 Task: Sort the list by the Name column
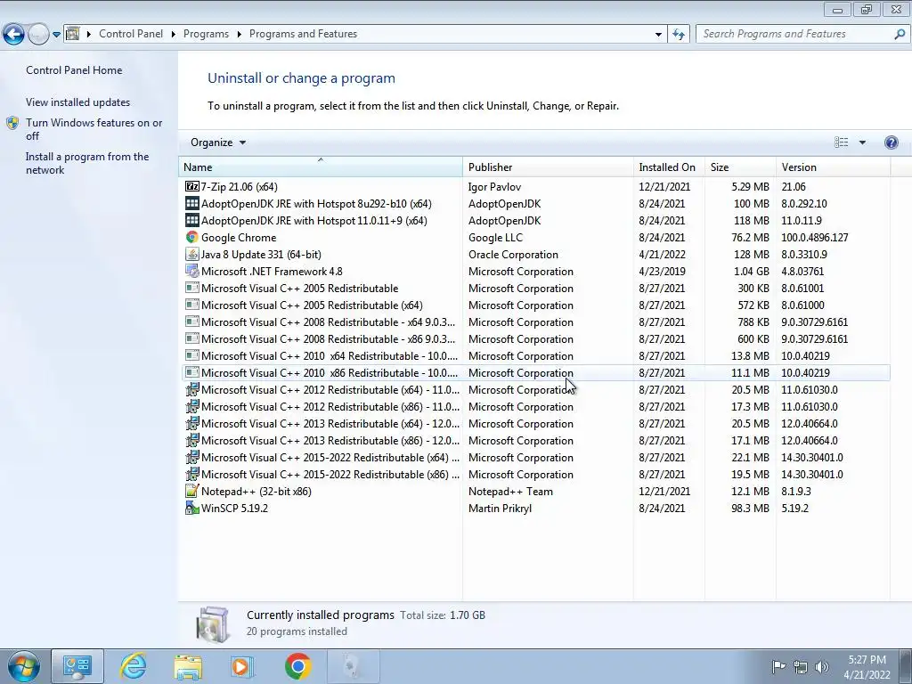pos(320,167)
